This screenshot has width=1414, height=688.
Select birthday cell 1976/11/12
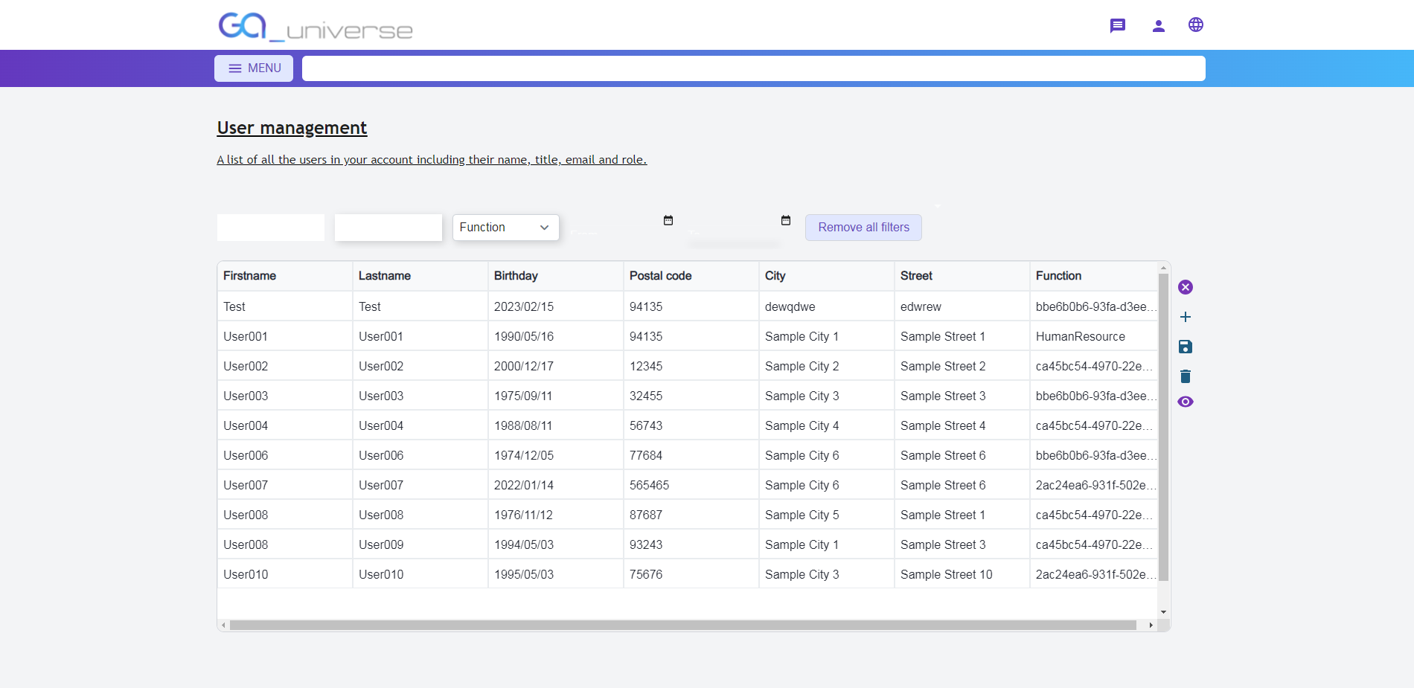click(x=555, y=515)
